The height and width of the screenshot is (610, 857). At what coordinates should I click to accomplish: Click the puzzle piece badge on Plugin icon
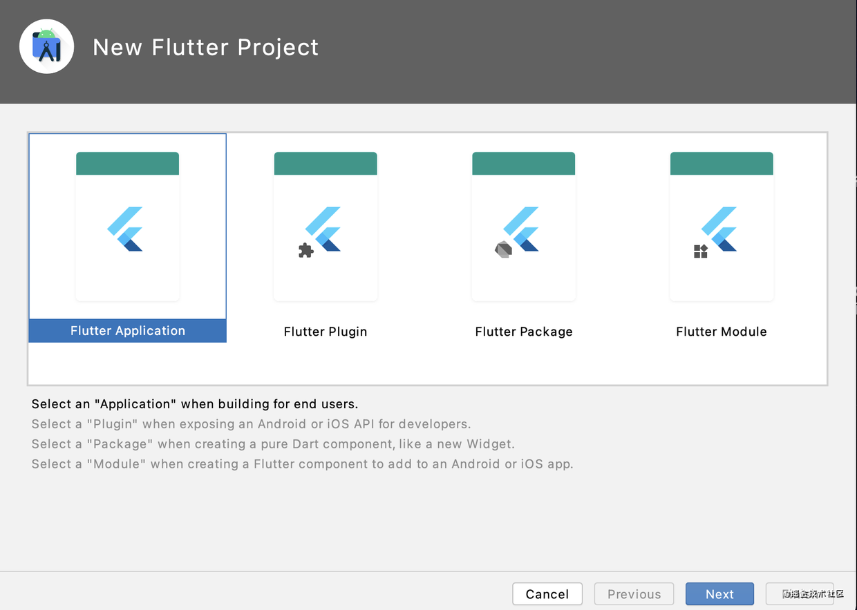305,250
